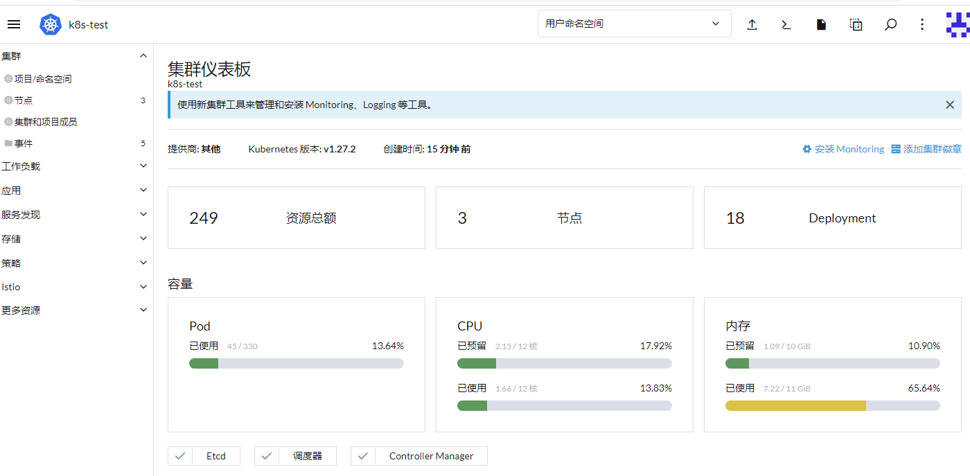The image size is (970, 476).
Task: Click the Kubernetes cluster logo icon
Action: click(51, 24)
